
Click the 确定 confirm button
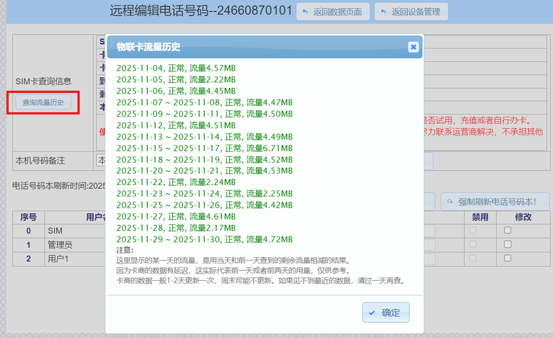pos(386,312)
